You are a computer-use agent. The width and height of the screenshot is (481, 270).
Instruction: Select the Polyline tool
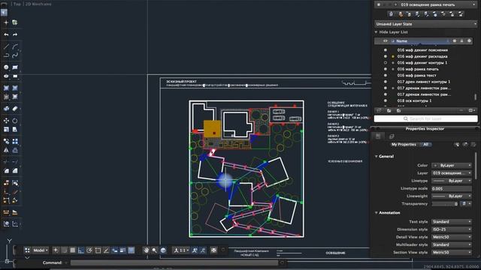(x=6, y=55)
